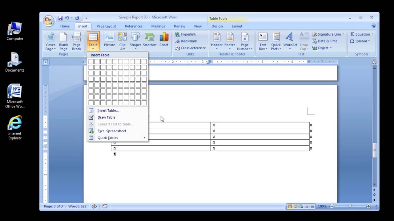Viewport: 394px width, 221px height.
Task: Switch to the Home tab
Action: click(x=65, y=26)
